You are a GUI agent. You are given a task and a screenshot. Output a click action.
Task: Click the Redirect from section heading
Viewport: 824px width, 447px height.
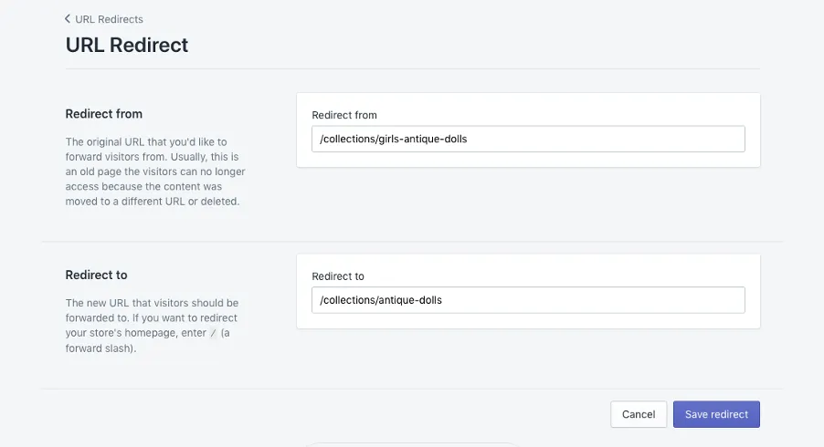[x=104, y=114]
